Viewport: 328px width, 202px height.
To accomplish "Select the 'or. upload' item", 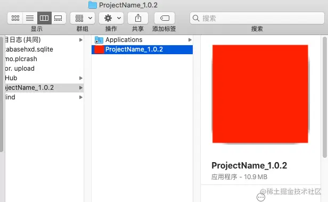I will click(x=44, y=69).
